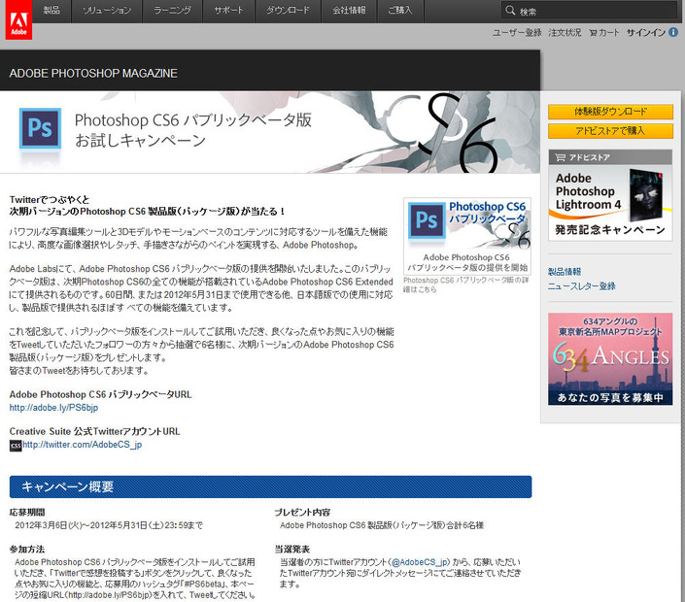Click the Adobe logo icon

pyautogui.click(x=18, y=20)
